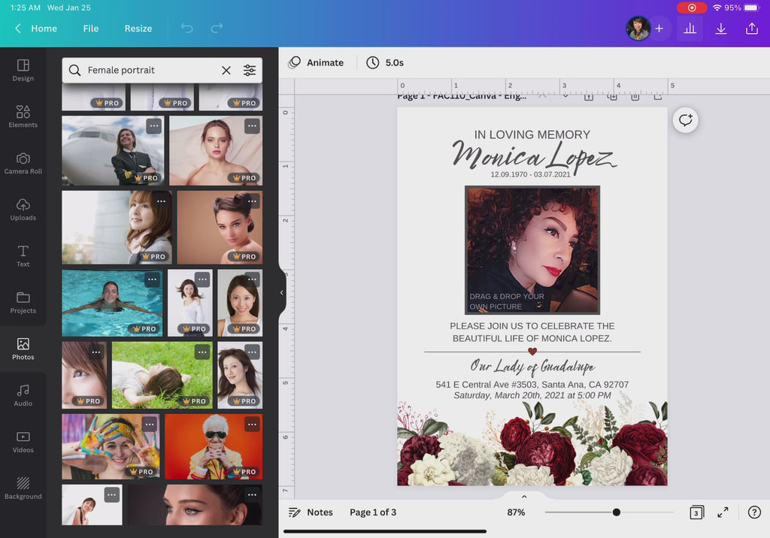Expand the page thumbnails drawer chevron
The image size is (770, 538).
[x=524, y=497]
